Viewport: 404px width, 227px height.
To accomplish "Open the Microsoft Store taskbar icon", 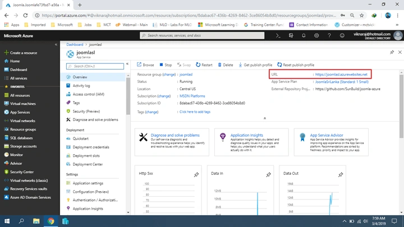I will [x=66, y=221].
